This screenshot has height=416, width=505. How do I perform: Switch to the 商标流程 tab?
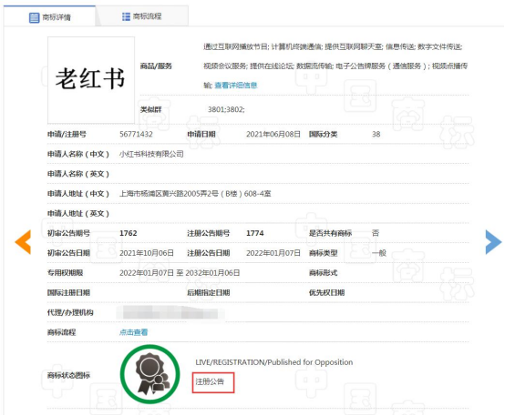tap(142, 16)
